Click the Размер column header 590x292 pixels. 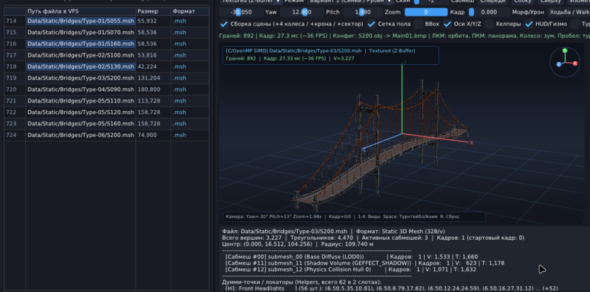(153, 11)
